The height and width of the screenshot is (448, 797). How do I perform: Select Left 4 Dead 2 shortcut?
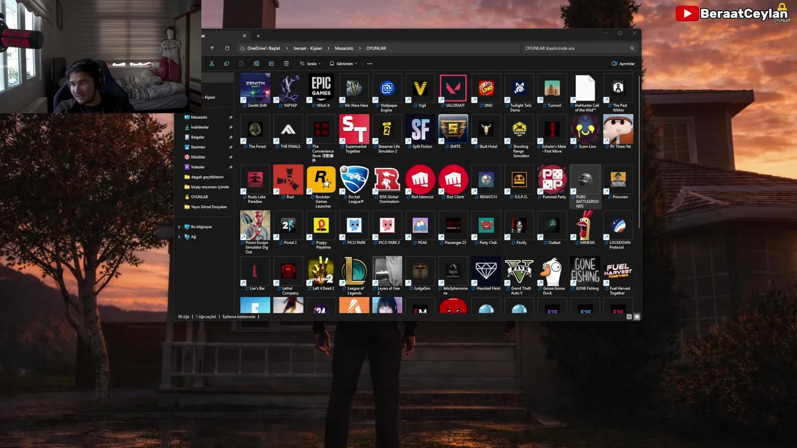(321, 271)
